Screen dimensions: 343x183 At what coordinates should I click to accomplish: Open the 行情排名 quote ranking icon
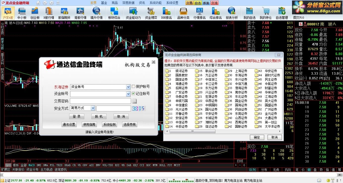click(199, 13)
